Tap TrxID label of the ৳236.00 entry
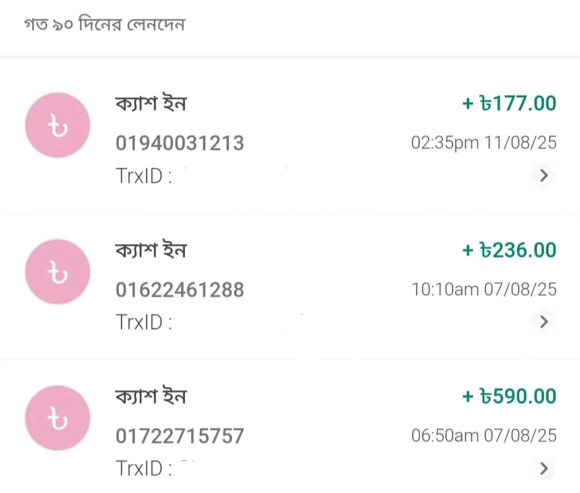 click(143, 322)
